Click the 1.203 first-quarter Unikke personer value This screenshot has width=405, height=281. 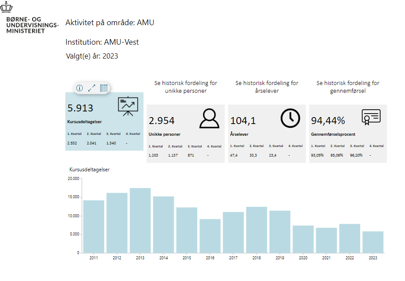pos(153,155)
